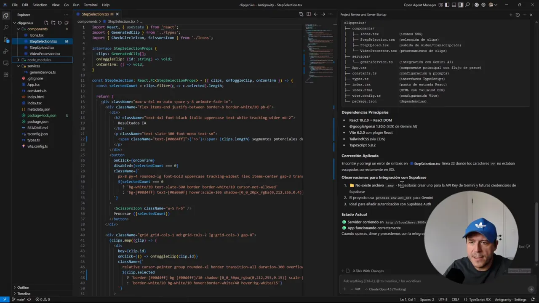
Task: Refresh the Explorer file tree
Action: click(60, 23)
